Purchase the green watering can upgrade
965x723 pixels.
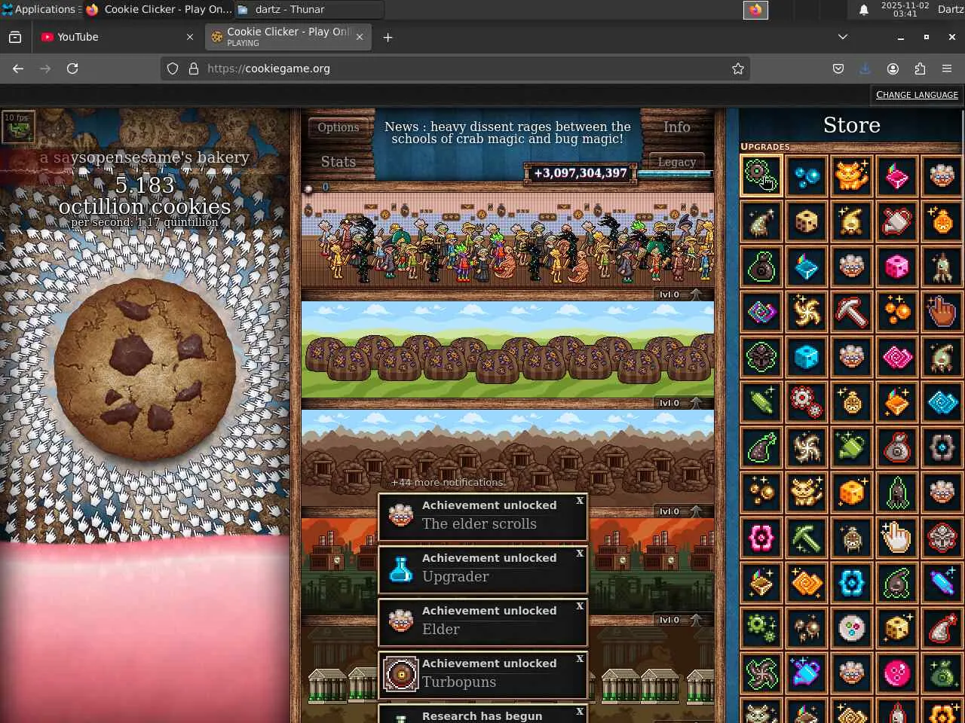click(852, 447)
